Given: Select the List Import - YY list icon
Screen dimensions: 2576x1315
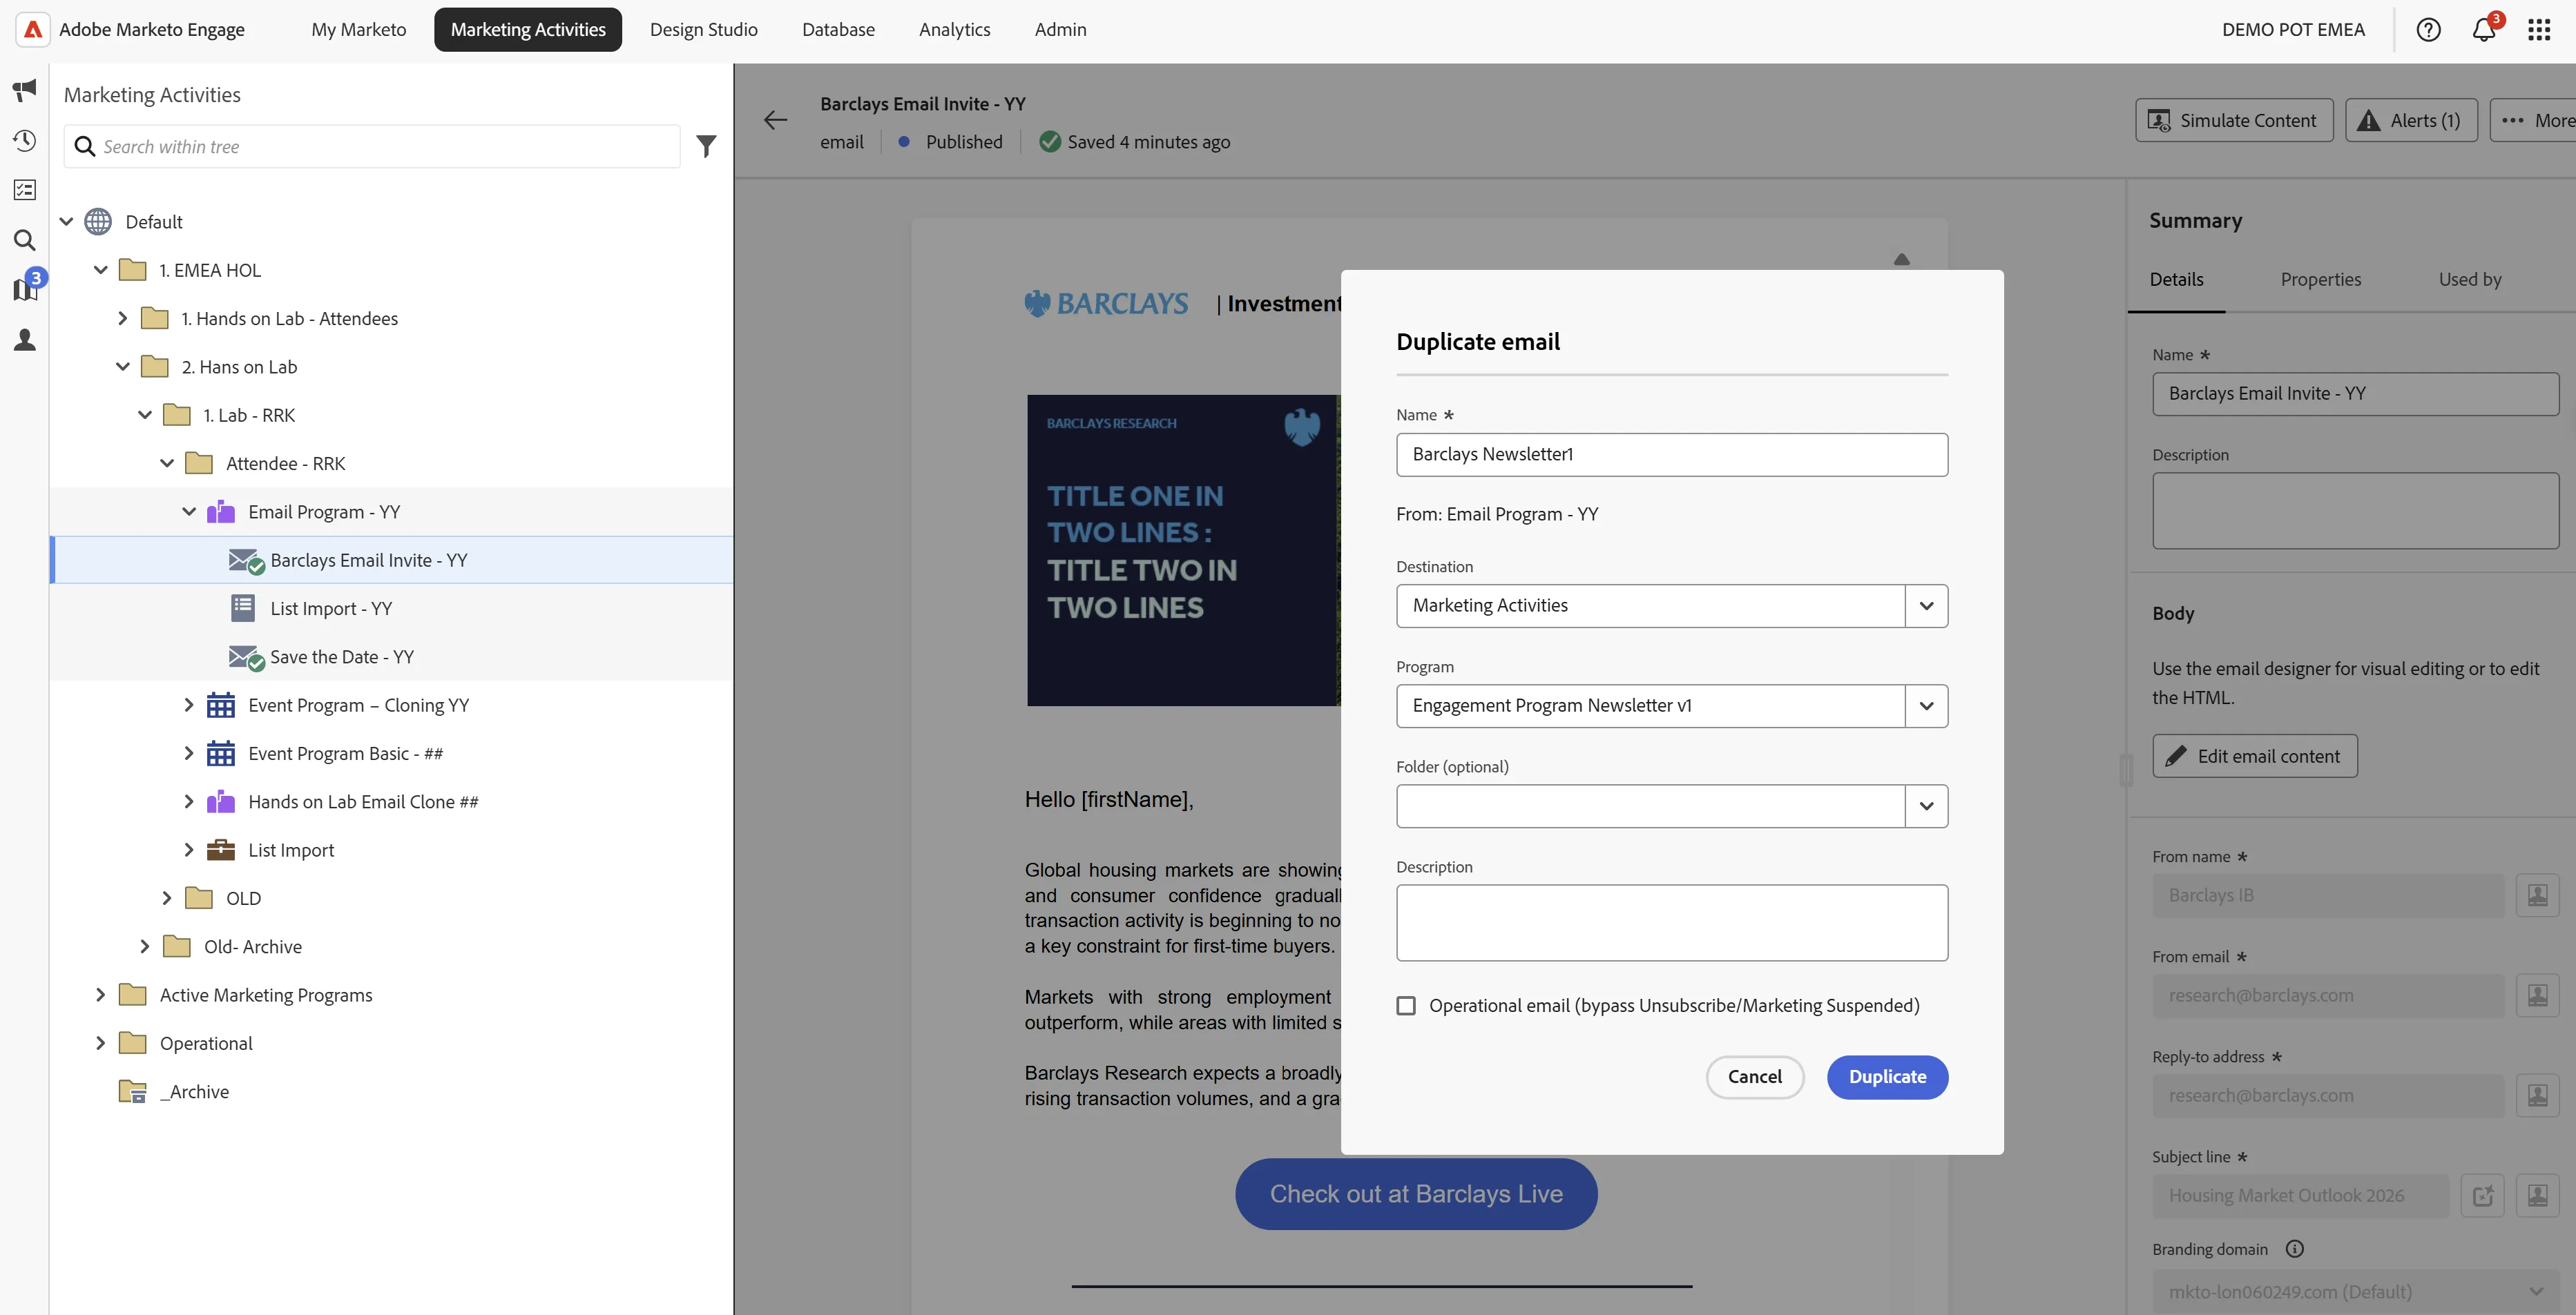Looking at the screenshot, I should (x=242, y=607).
